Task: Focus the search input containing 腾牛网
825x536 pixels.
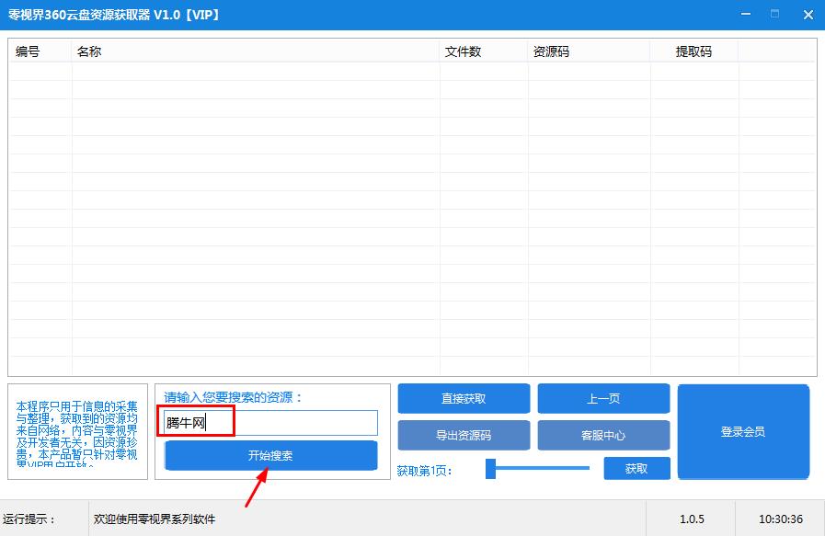Action: (270, 423)
